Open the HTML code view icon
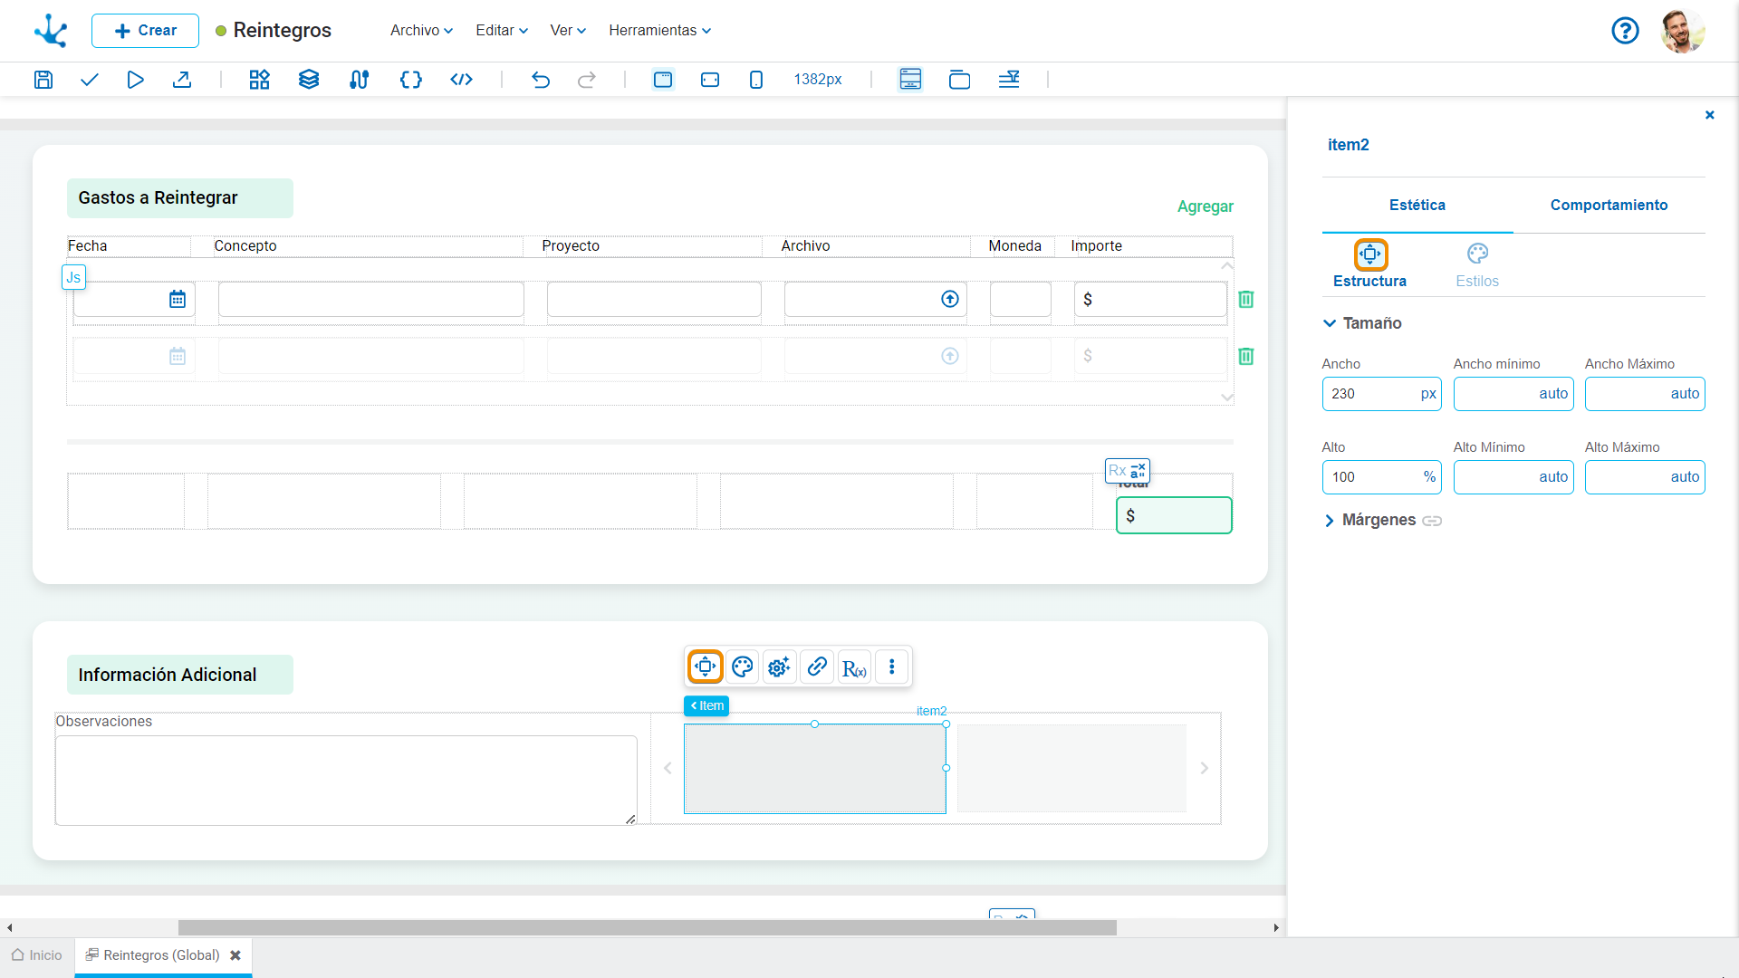1739x978 pixels. pos(462,80)
